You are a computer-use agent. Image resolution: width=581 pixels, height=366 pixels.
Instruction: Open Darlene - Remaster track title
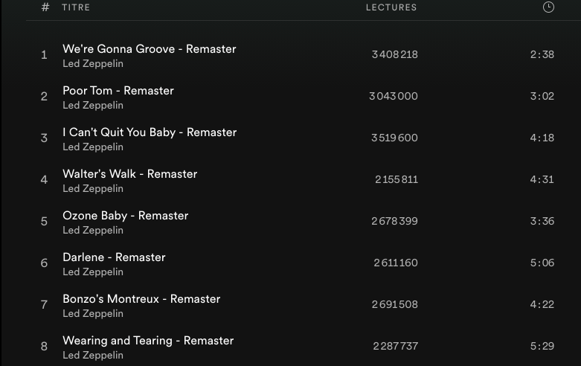click(x=114, y=257)
